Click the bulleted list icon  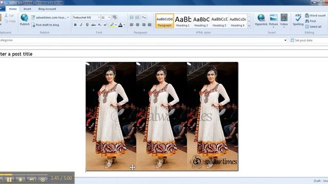132,17
